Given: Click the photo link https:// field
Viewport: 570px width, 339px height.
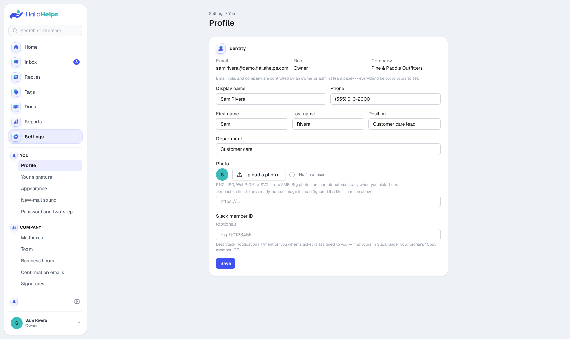Looking at the screenshot, I should pos(328,201).
